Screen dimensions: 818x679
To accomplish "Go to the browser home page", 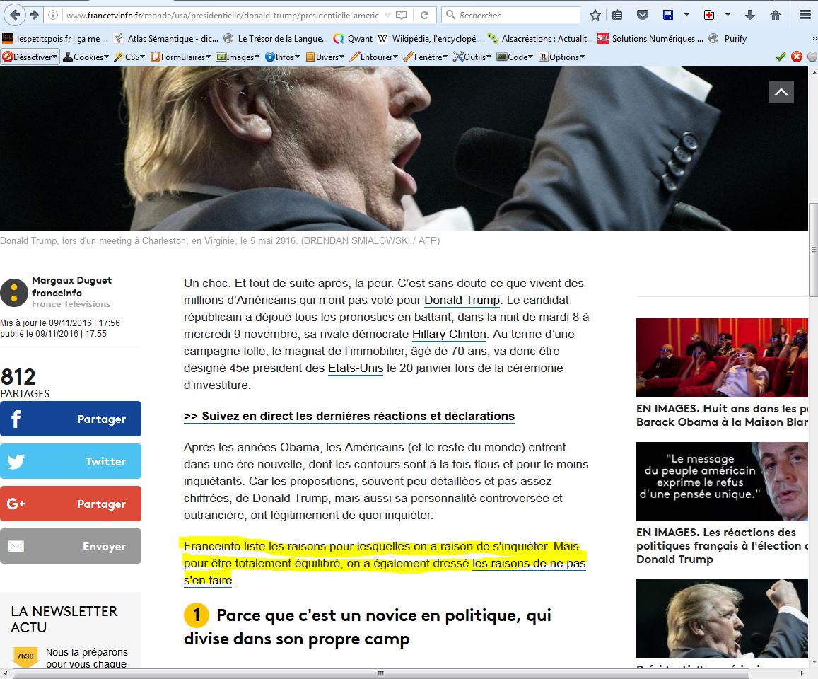I will (x=776, y=15).
